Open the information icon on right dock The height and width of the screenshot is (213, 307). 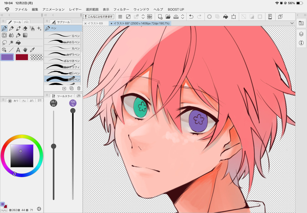[301, 43]
